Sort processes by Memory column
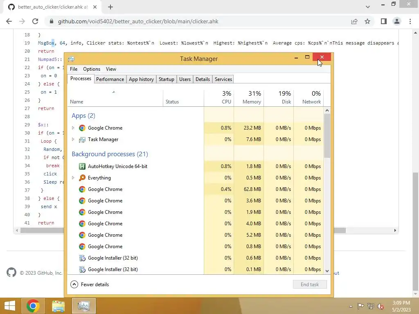 (249, 98)
